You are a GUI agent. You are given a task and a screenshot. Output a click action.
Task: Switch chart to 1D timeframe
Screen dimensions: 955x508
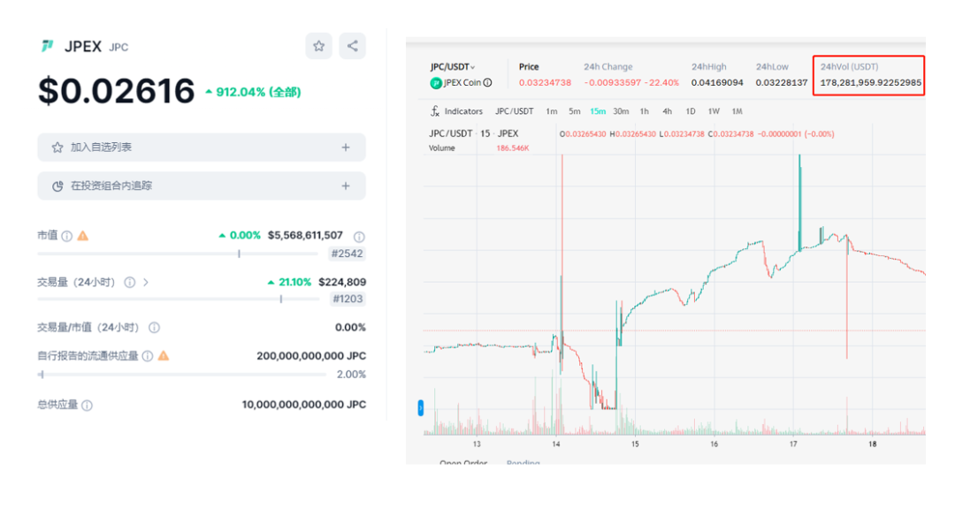(691, 111)
